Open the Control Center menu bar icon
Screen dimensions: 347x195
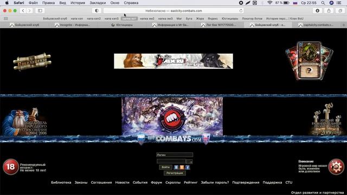[339, 3]
